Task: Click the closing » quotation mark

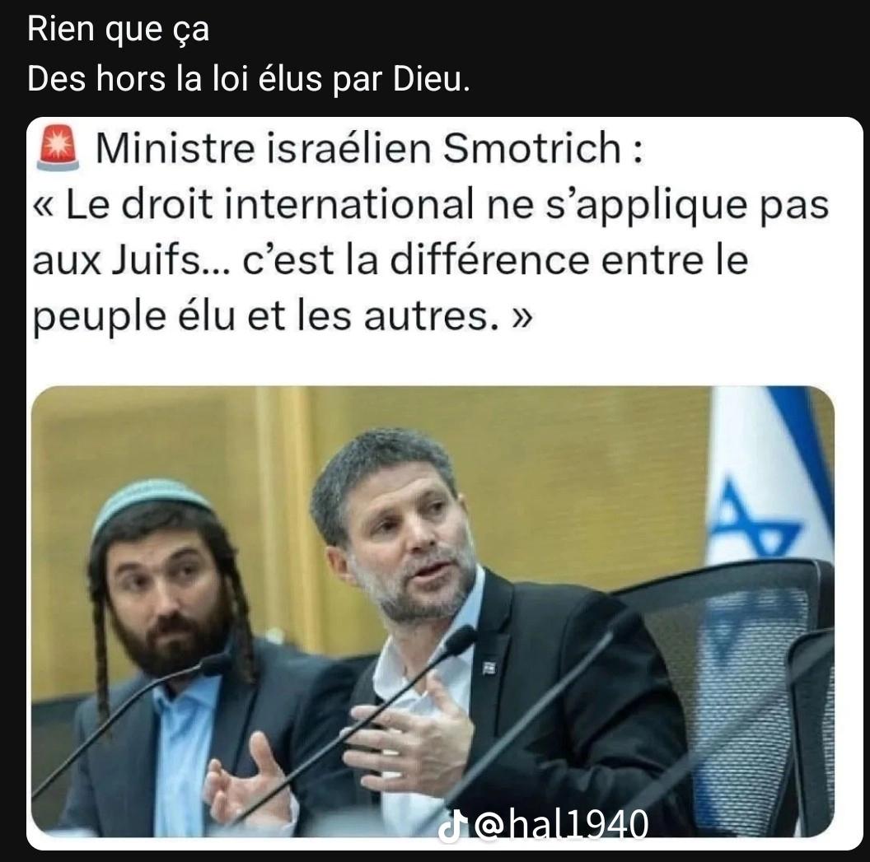Action: tap(522, 318)
